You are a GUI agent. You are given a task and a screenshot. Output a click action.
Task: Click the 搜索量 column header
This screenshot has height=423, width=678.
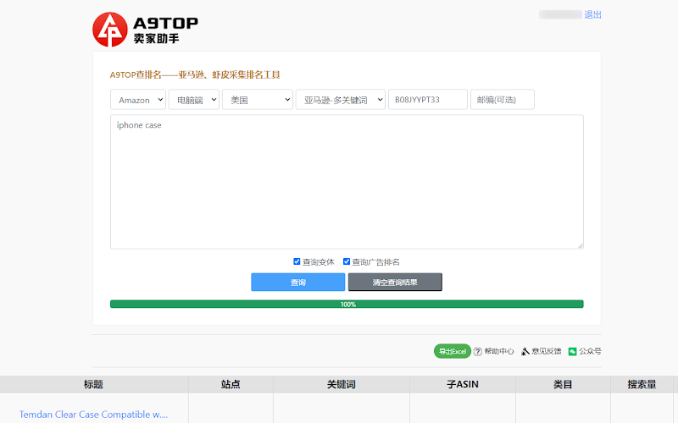(x=642, y=384)
